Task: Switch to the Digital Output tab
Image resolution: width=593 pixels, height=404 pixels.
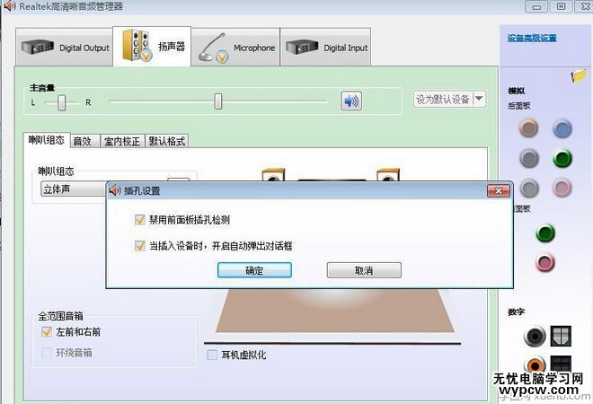Action: point(65,48)
